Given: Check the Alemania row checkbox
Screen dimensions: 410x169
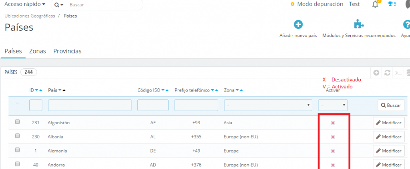Looking at the screenshot, I should [17, 150].
